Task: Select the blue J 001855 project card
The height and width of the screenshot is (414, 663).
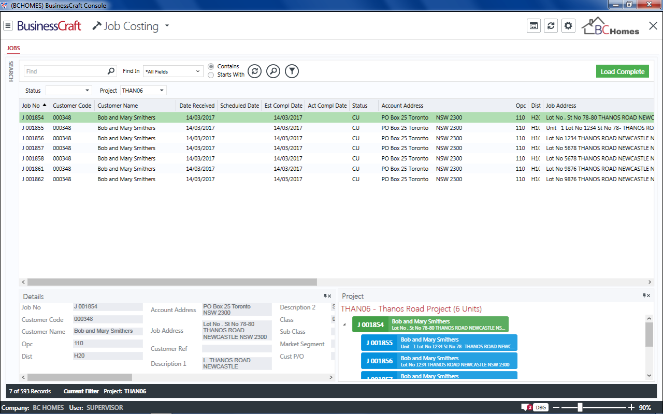Action: pyautogui.click(x=439, y=343)
